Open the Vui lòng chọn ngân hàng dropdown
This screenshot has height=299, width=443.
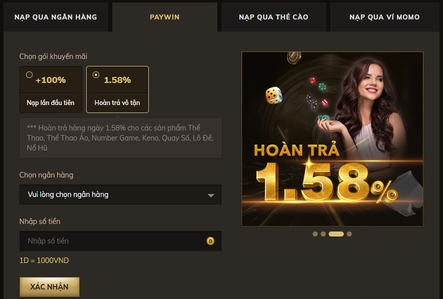point(120,194)
